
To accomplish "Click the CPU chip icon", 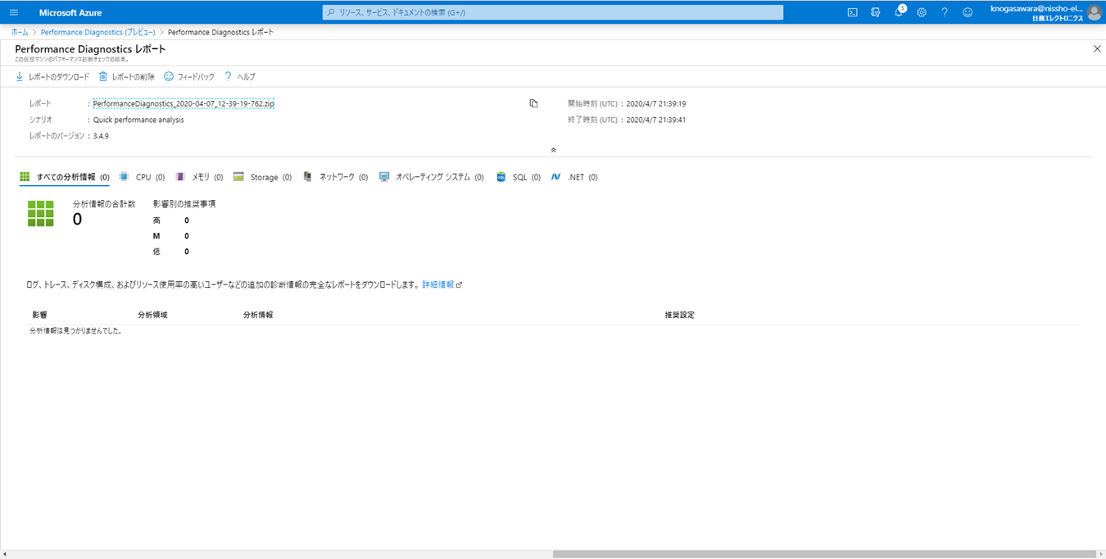I will coord(124,176).
